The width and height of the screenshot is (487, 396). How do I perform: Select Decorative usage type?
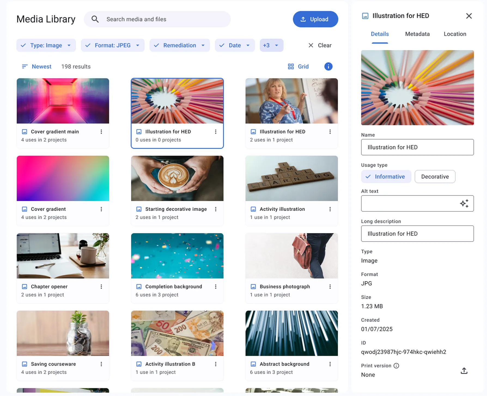pyautogui.click(x=435, y=177)
